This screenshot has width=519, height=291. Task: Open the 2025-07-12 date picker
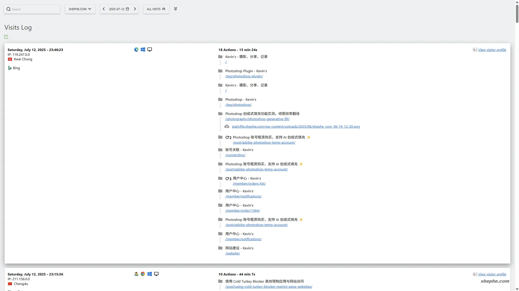pos(119,9)
